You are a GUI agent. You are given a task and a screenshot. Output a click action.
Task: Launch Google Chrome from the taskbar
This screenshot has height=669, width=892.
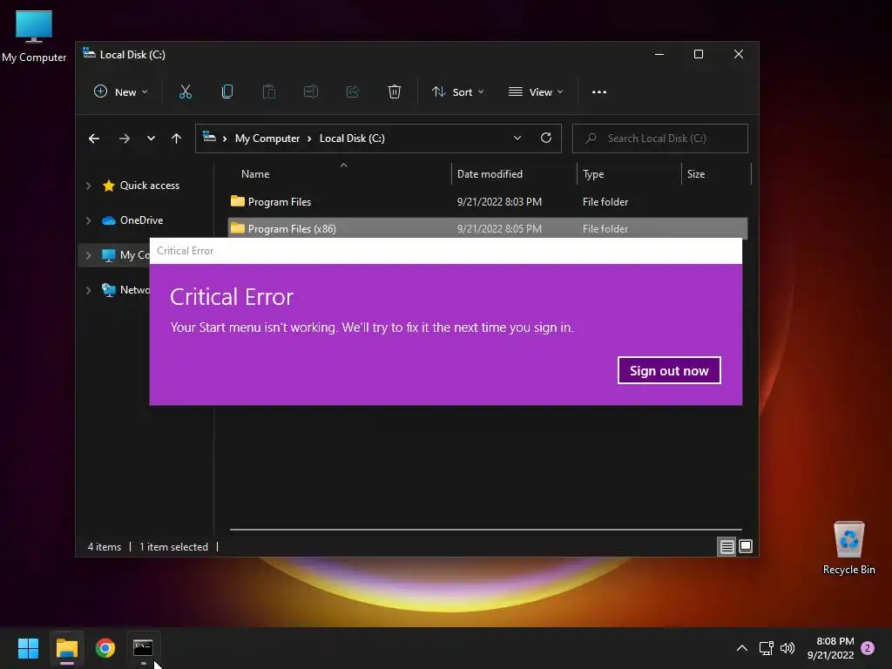click(x=105, y=648)
